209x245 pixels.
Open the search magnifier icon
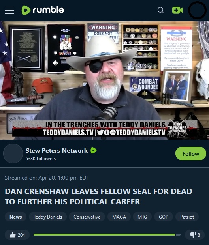pos(161,11)
